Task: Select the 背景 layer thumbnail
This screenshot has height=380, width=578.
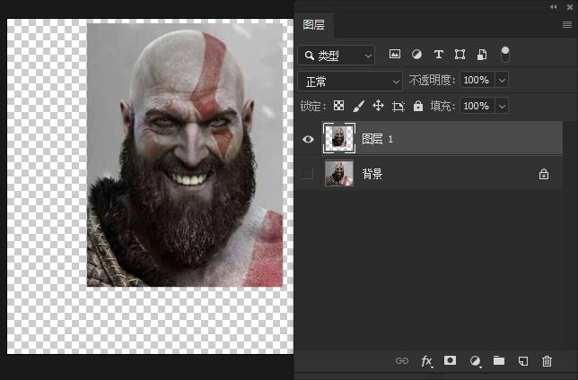Action: tap(339, 173)
